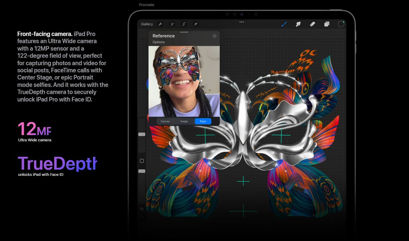Click the brush size slider handle
The image size is (409, 241).
coord(142,134)
